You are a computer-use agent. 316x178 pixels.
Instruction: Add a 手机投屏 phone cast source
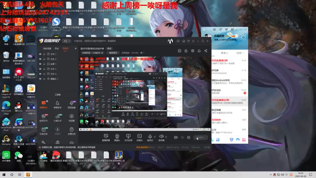[128, 137]
